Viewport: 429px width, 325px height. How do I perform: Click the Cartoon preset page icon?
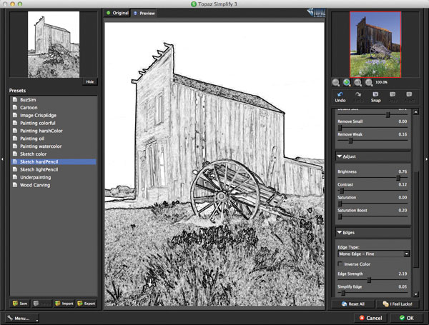[x=15, y=107]
